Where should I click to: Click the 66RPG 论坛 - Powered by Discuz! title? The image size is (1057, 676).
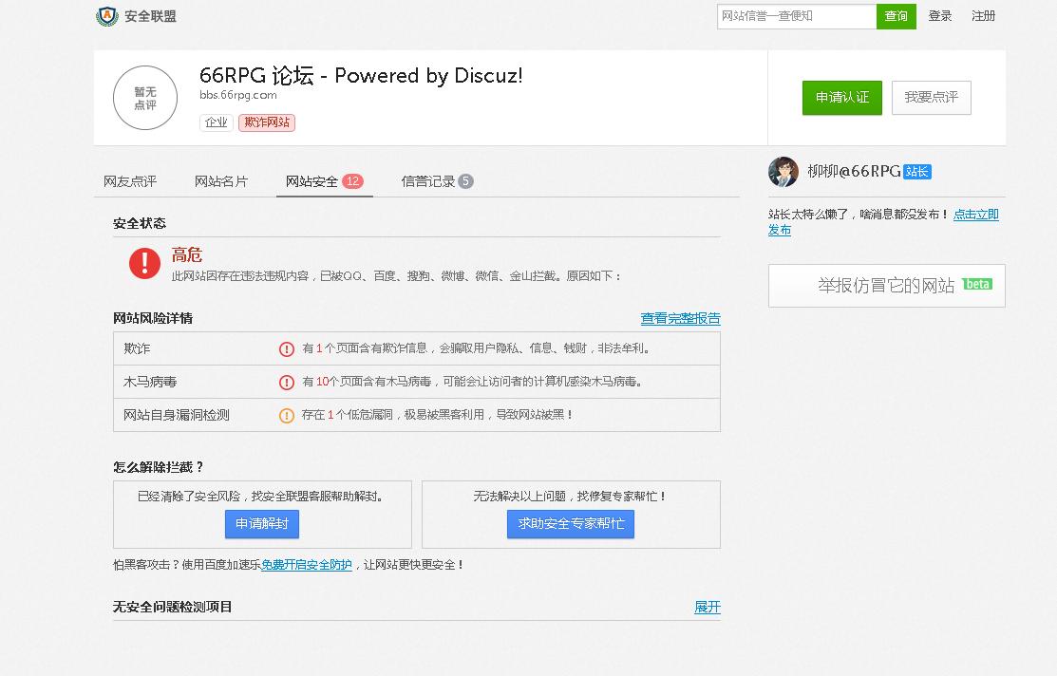click(x=361, y=76)
